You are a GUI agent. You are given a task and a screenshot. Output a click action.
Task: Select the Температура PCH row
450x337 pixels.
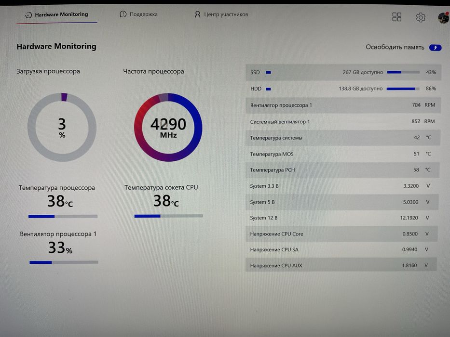click(342, 169)
